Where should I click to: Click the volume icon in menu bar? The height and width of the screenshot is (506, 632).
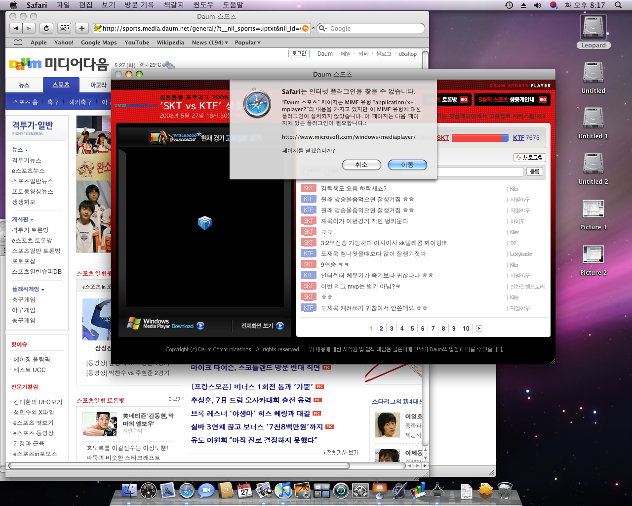pos(538,5)
